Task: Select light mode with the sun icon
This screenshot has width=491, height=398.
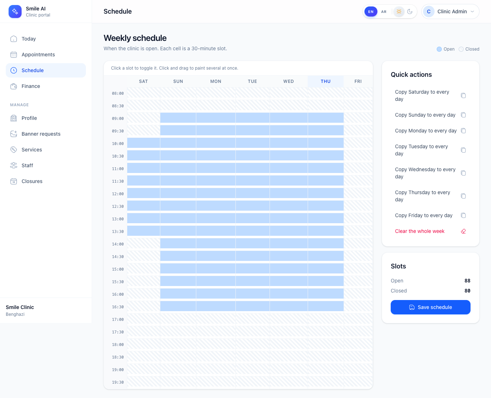Action: pyautogui.click(x=399, y=11)
